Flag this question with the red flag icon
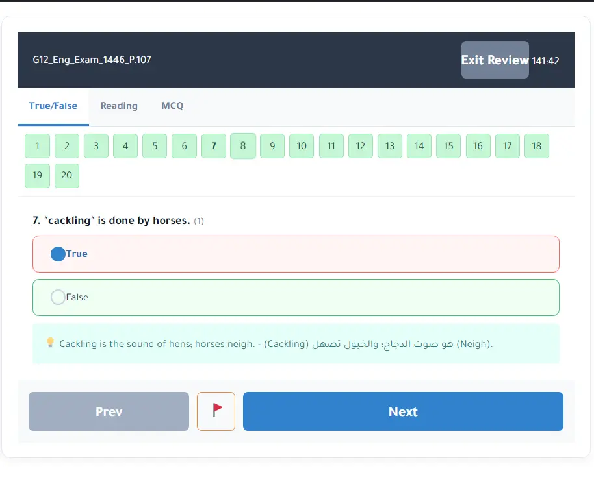 [x=216, y=411]
